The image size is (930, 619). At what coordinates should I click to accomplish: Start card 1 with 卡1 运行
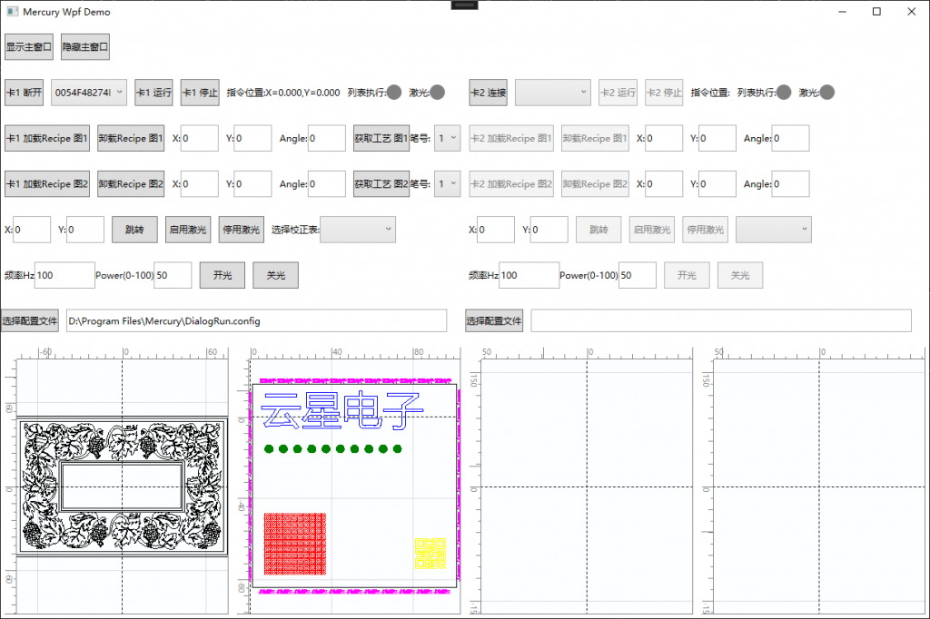tap(153, 93)
